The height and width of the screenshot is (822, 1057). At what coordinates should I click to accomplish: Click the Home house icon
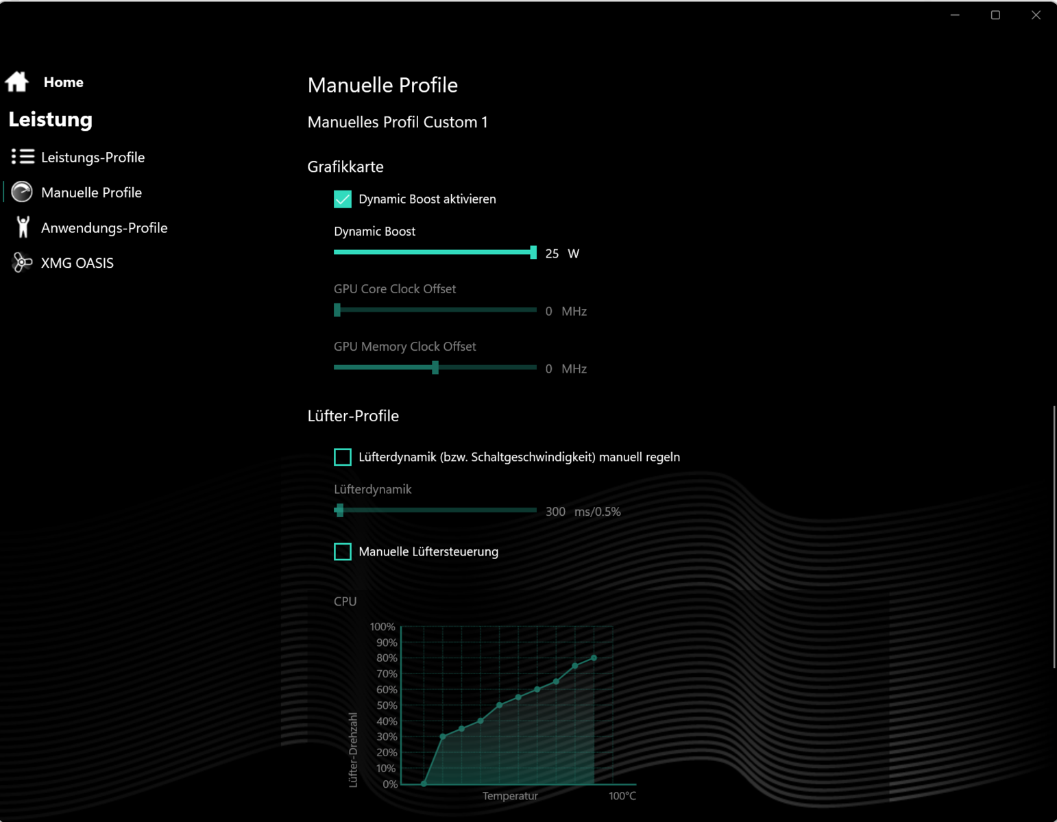click(17, 82)
